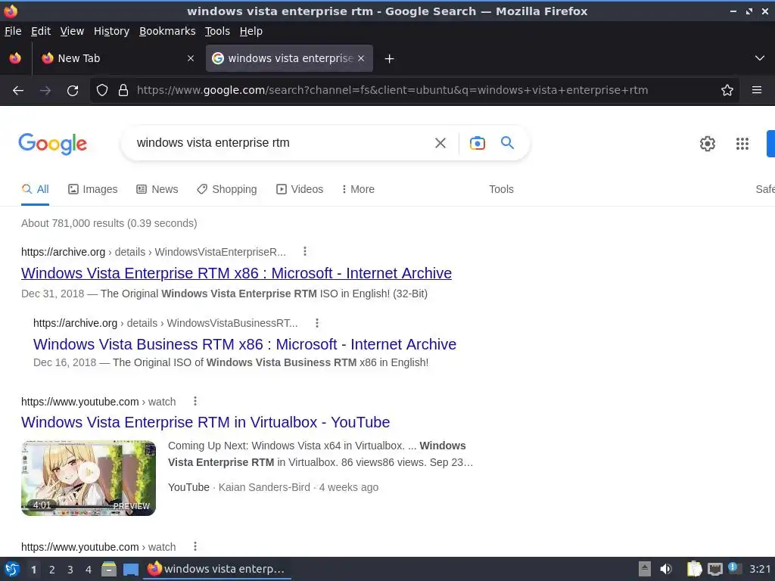Bookmark this page with the star
Image resolution: width=775 pixels, height=581 pixels.
coord(727,91)
